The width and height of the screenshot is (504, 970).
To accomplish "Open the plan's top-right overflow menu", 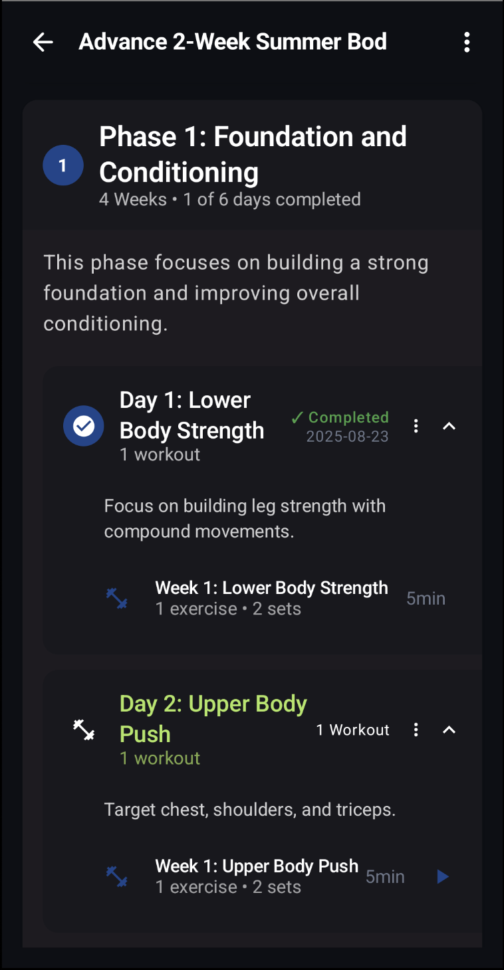I will point(467,43).
